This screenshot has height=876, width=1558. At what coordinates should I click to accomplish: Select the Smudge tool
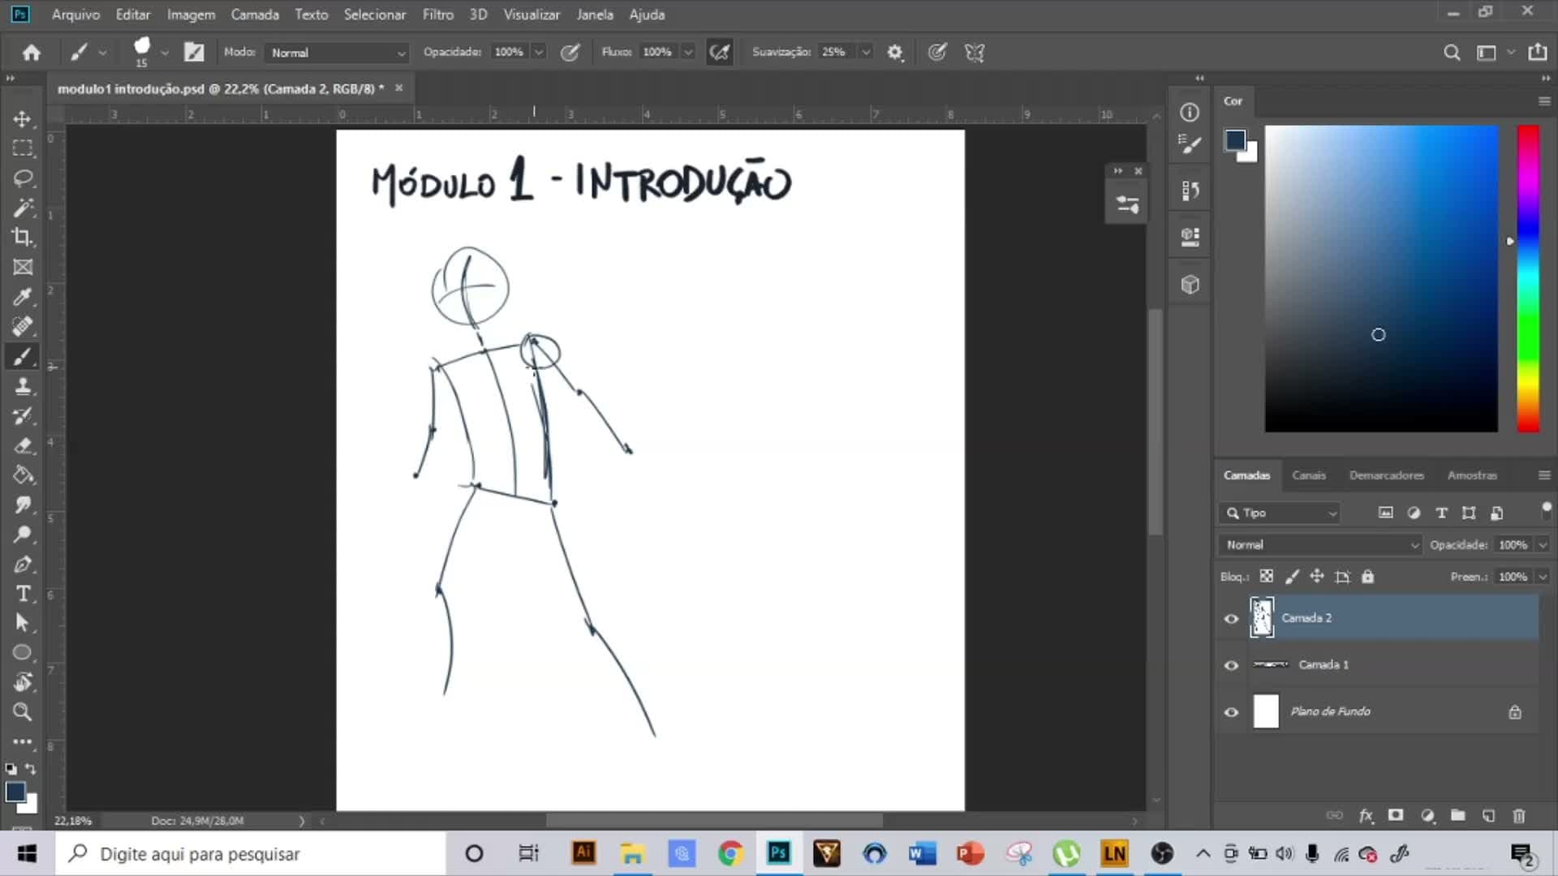click(23, 505)
